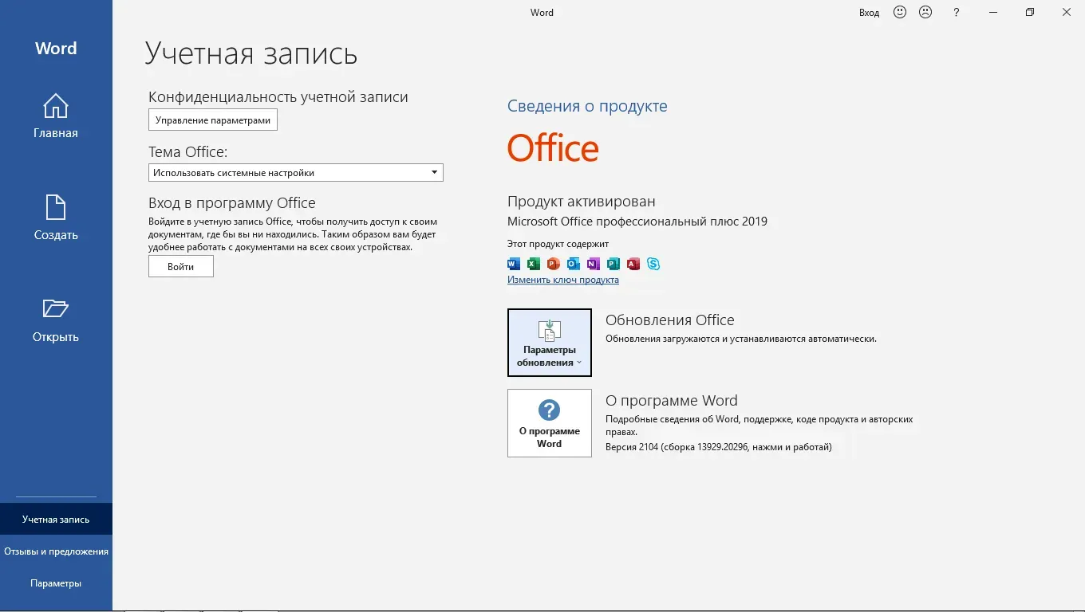Open help with the question mark icon

tap(957, 12)
